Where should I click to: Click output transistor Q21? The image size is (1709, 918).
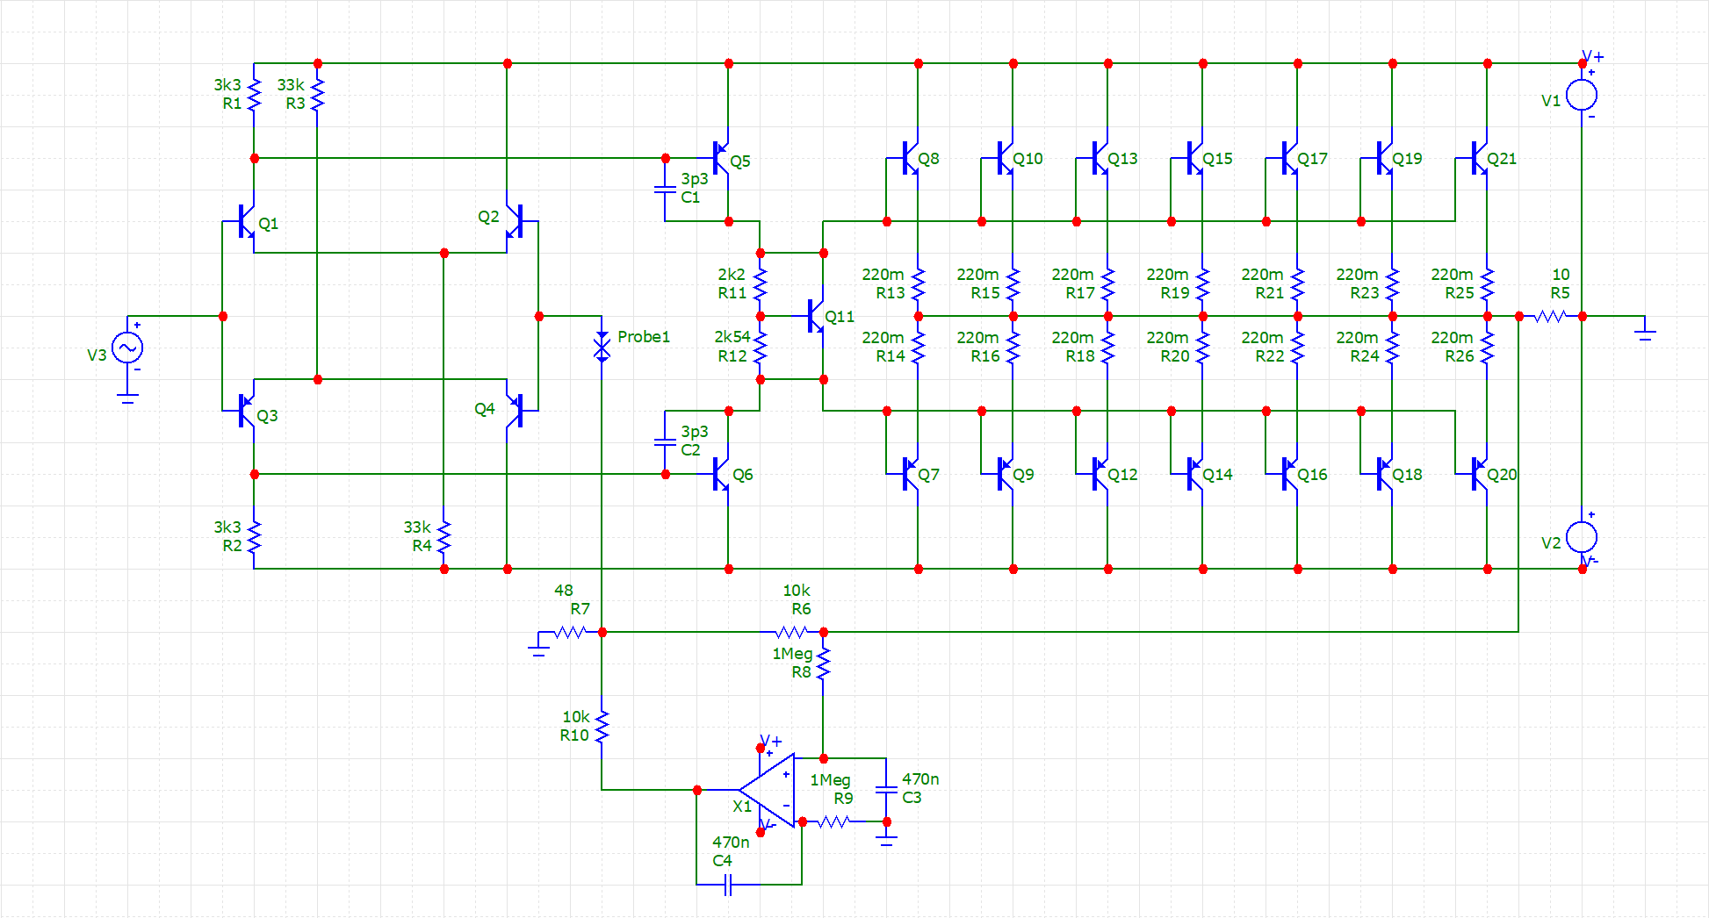pyautogui.click(x=1480, y=159)
